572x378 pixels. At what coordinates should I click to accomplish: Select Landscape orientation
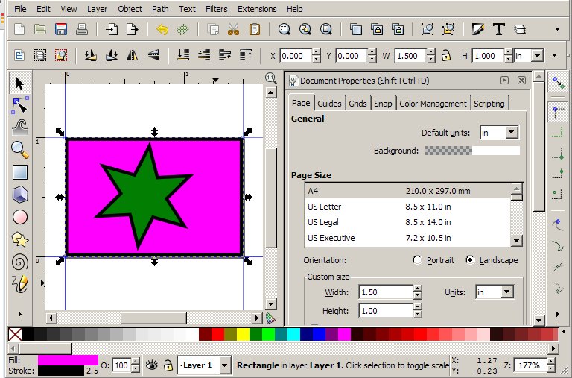click(470, 260)
